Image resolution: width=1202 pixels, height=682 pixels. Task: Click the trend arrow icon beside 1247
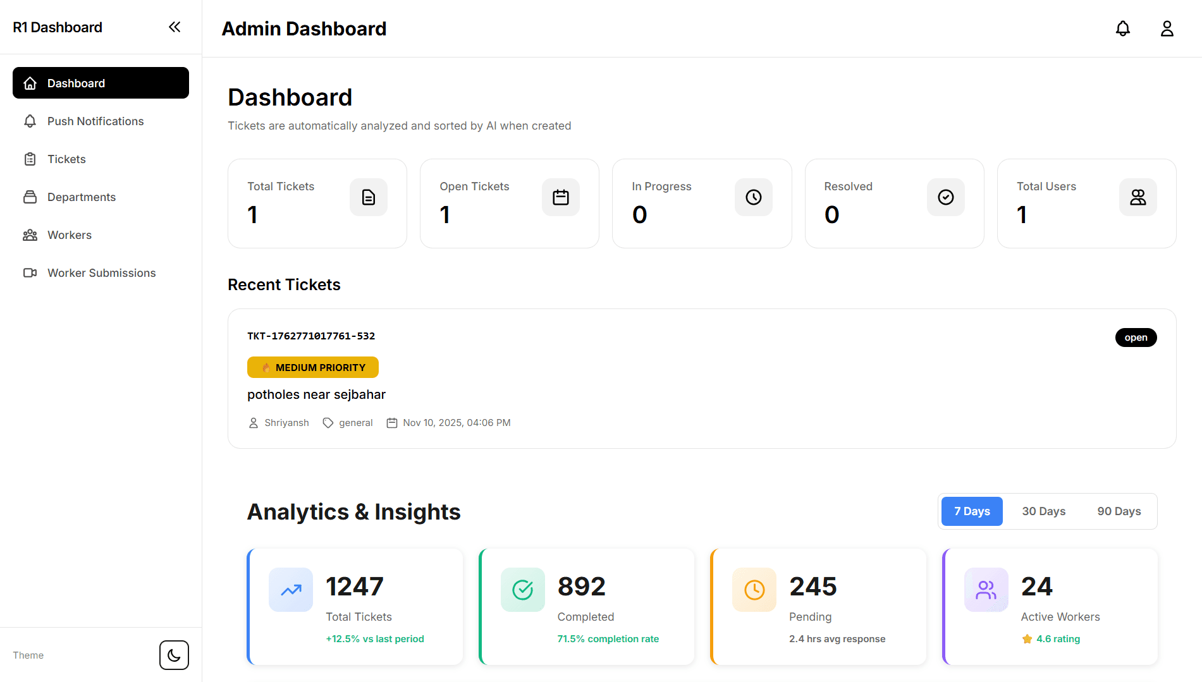point(291,590)
